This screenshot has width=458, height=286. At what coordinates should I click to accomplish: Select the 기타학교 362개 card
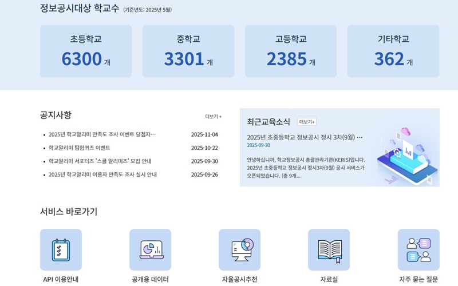[x=393, y=51]
